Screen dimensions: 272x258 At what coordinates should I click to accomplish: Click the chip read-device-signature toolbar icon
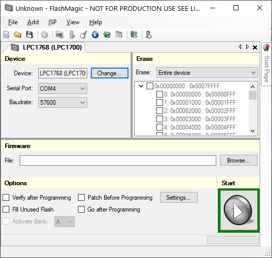pyautogui.click(x=59, y=35)
